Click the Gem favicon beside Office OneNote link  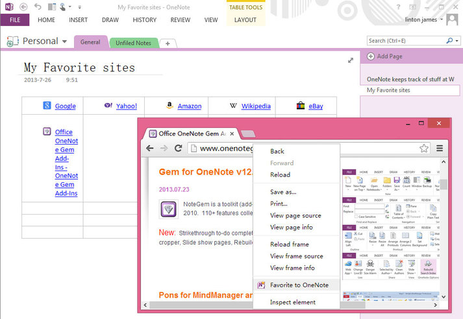click(x=47, y=131)
